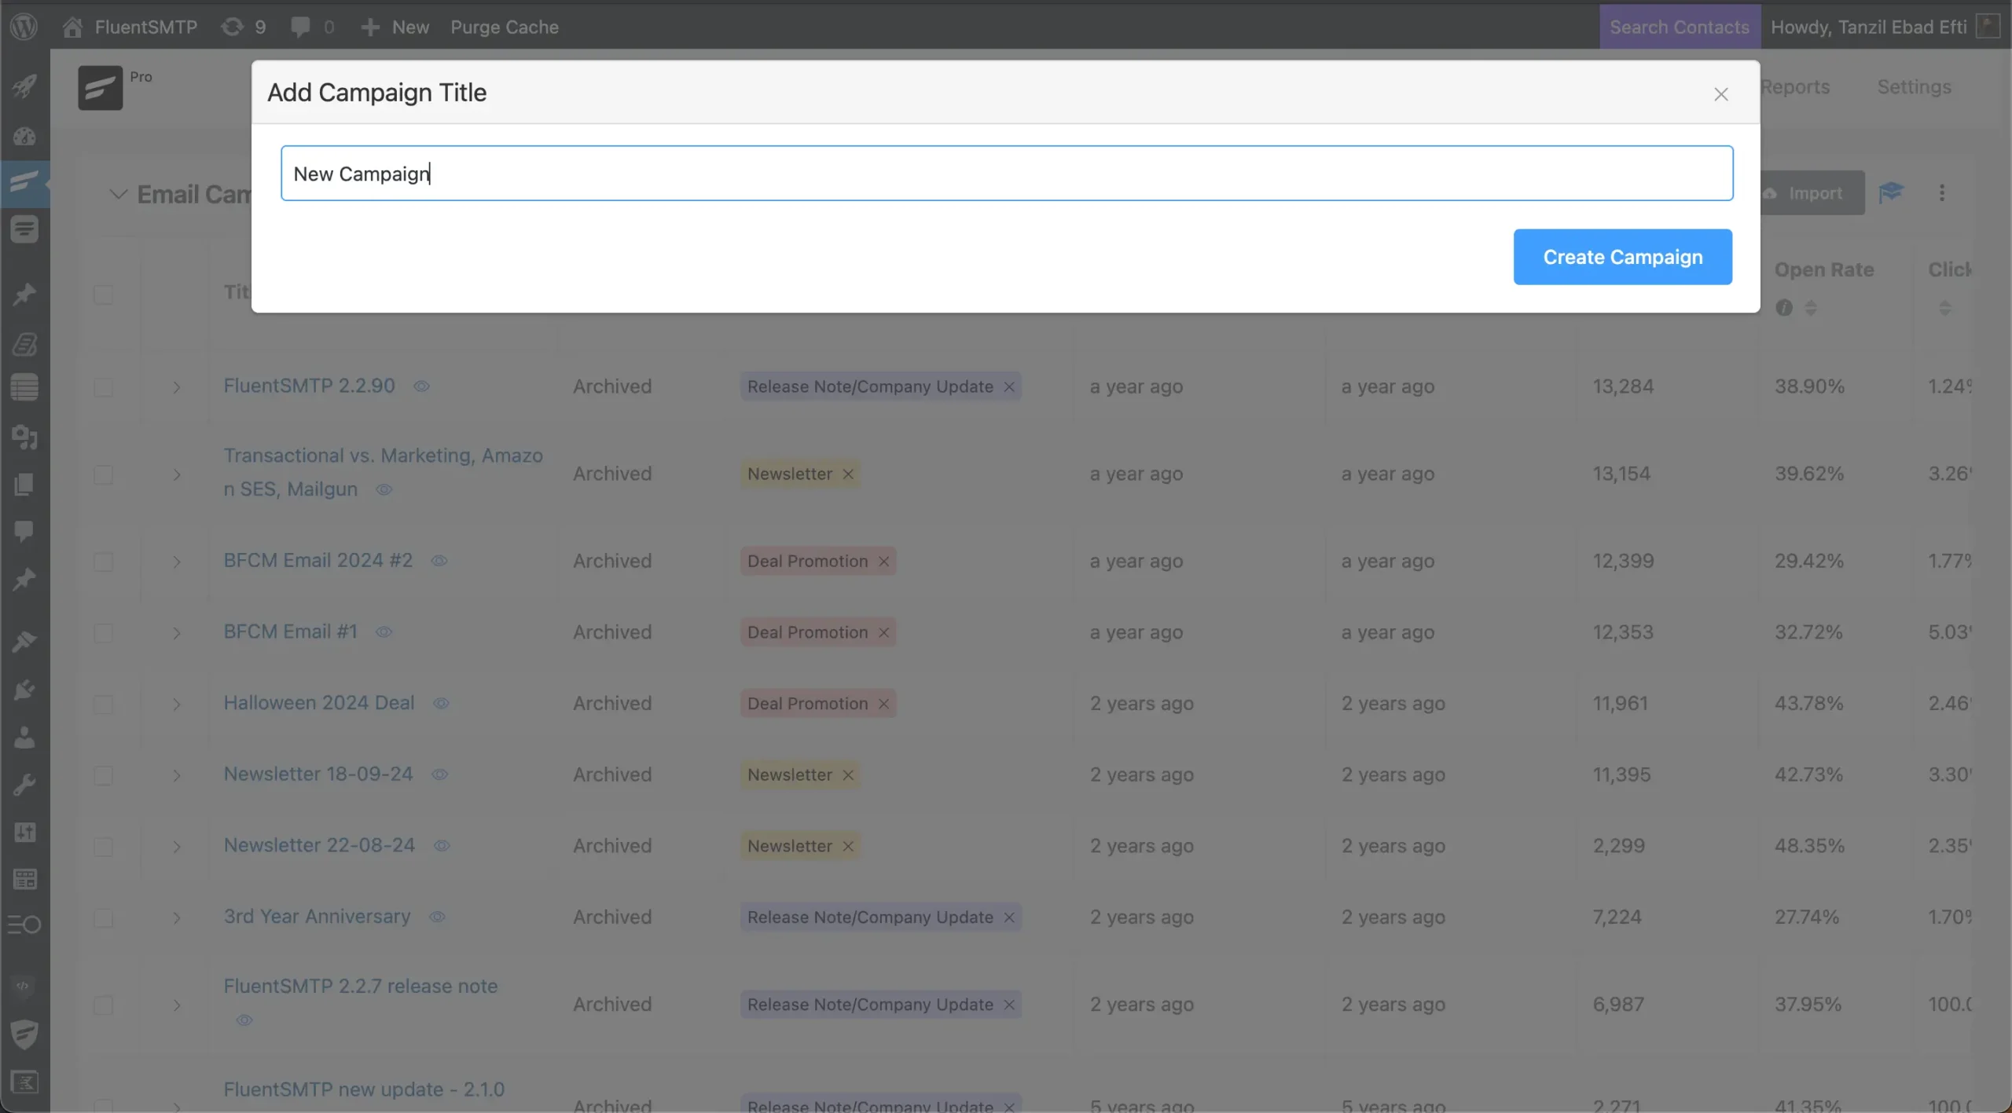Check the BFCM Email #1 row checkbox

[x=103, y=633]
